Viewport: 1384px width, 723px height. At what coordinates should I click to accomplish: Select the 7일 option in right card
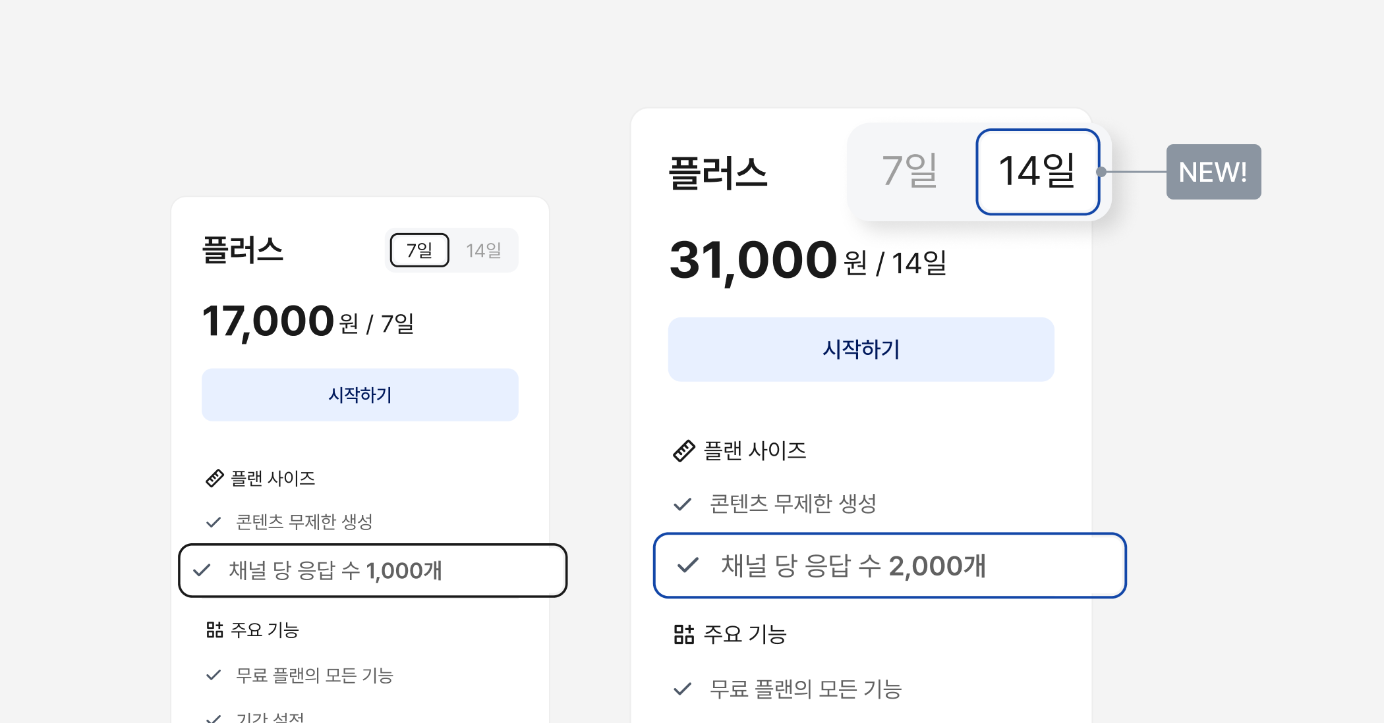pos(909,171)
